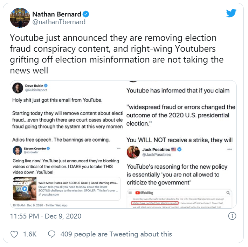This screenshot has height=247, width=248.
Task: View '409 people are Tweeting about this'
Action: (x=116, y=234)
